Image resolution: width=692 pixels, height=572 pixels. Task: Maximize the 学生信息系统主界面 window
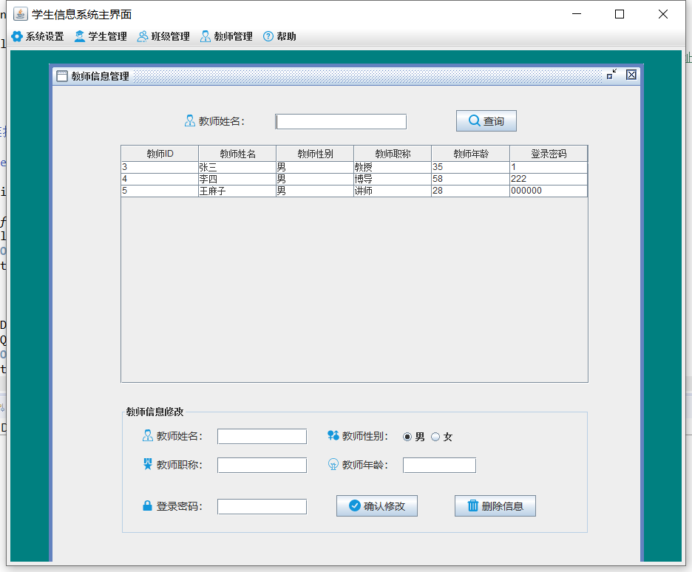(x=620, y=14)
